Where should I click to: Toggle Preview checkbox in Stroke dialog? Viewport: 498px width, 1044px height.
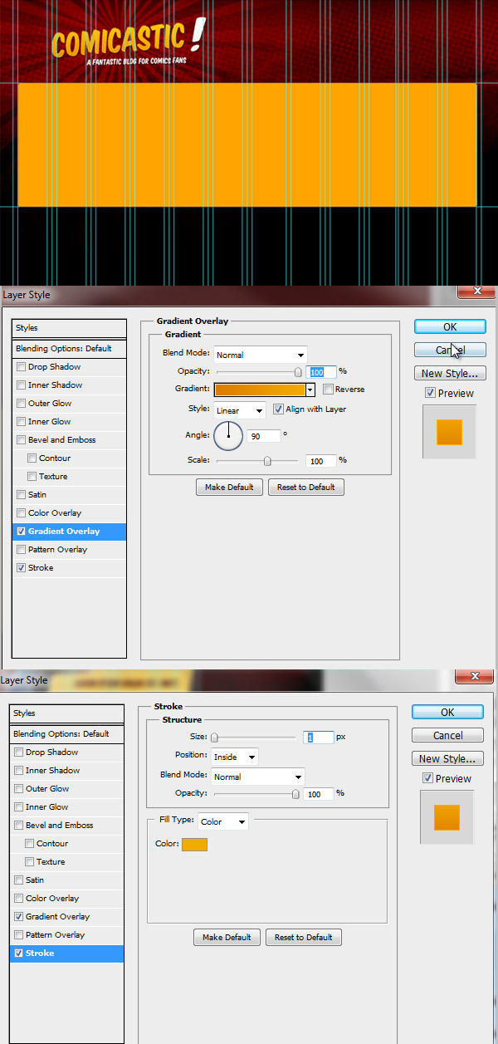tap(427, 778)
